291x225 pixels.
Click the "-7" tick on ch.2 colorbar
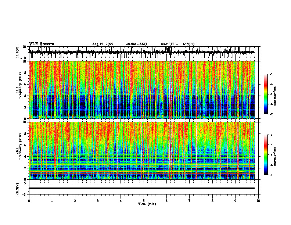pyautogui.click(x=271, y=175)
